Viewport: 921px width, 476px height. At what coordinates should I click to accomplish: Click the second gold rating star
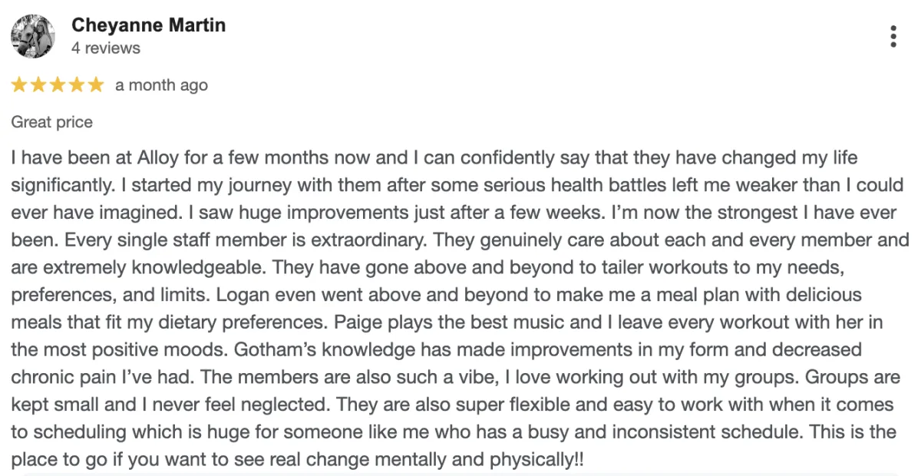38,85
